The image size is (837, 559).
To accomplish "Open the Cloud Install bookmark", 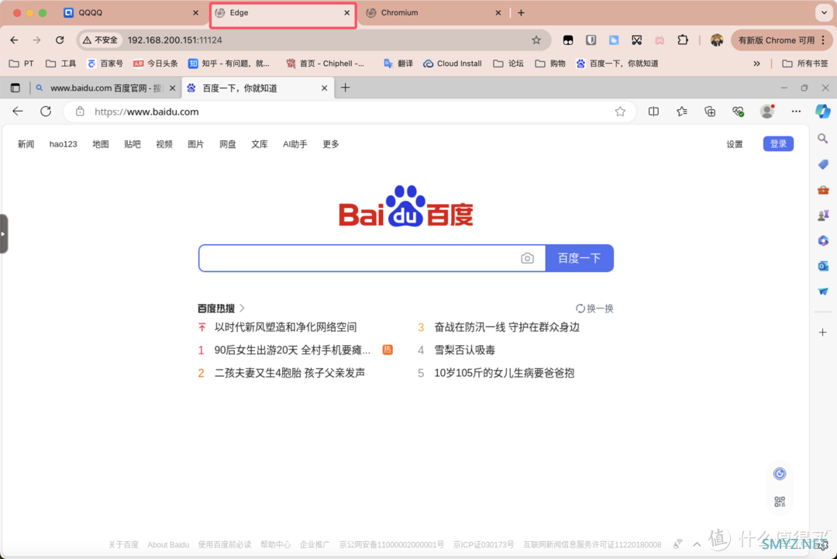I will point(453,64).
